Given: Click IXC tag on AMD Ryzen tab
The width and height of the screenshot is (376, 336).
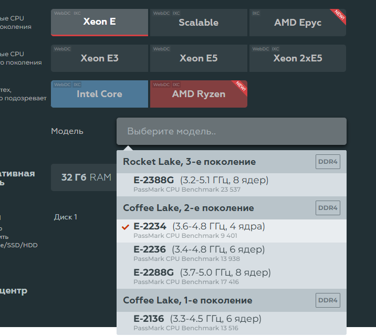Looking at the screenshot, I should [x=176, y=85].
